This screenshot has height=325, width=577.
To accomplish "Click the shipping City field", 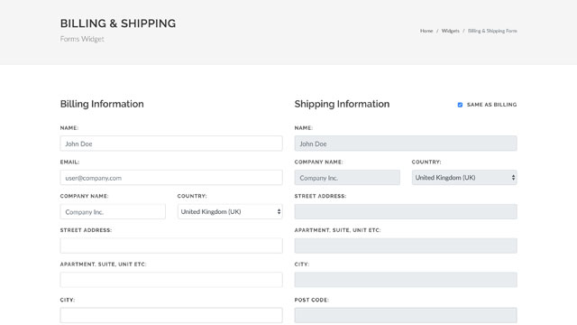I will point(406,280).
